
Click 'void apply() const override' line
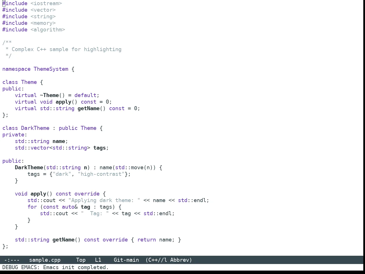coord(60,194)
